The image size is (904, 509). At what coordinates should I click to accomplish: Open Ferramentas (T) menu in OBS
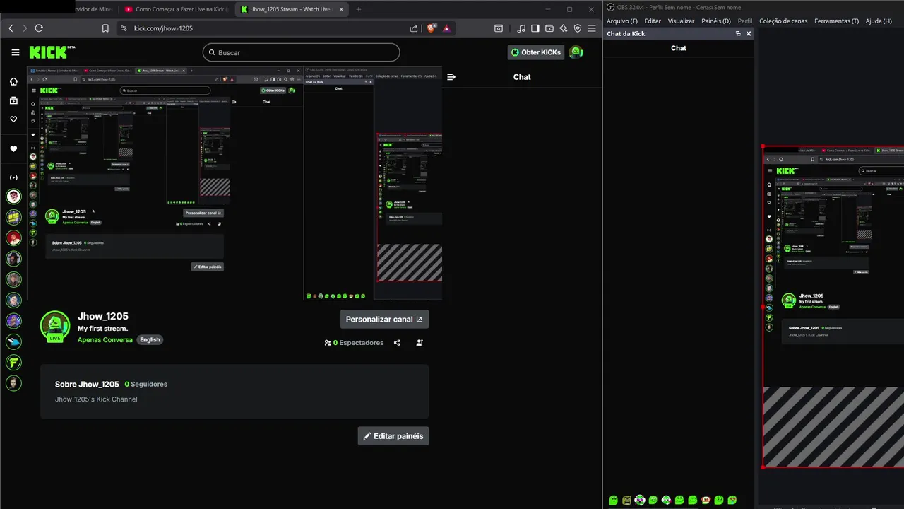pyautogui.click(x=836, y=21)
